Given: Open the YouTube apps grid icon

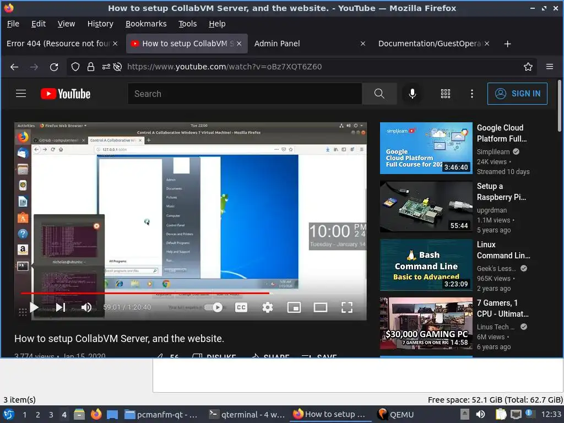Looking at the screenshot, I should click(x=445, y=94).
